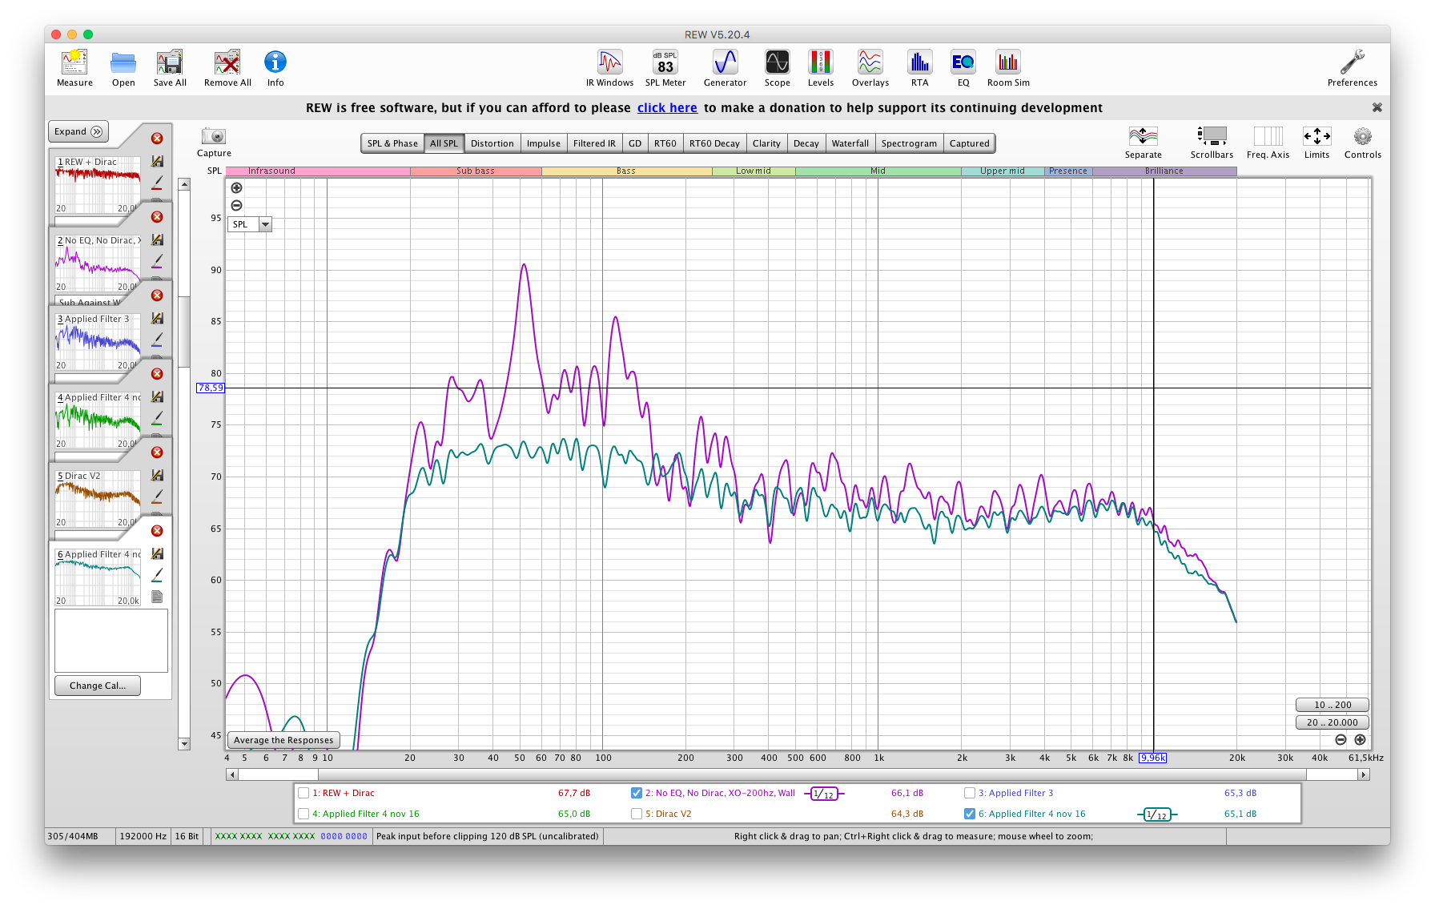Viewport: 1435px width, 909px height.
Task: Click the donation 'click here' link
Action: pos(667,108)
